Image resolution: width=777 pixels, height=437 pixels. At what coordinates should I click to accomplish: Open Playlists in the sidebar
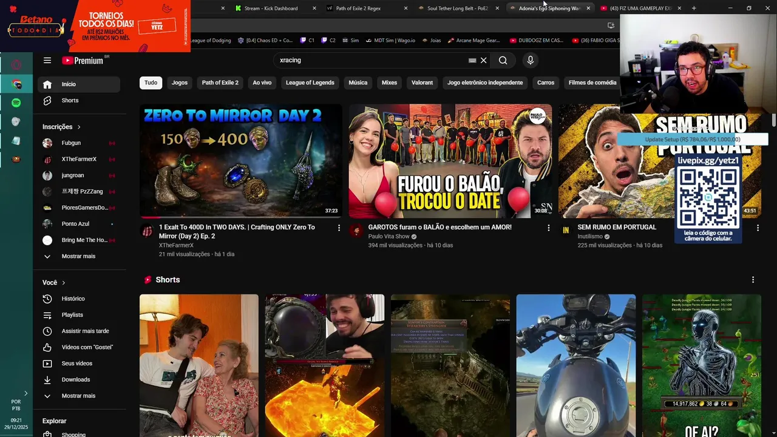[x=79, y=315]
